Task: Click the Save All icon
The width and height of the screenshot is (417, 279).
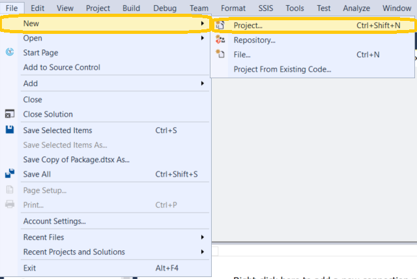Action: pyautogui.click(x=10, y=174)
